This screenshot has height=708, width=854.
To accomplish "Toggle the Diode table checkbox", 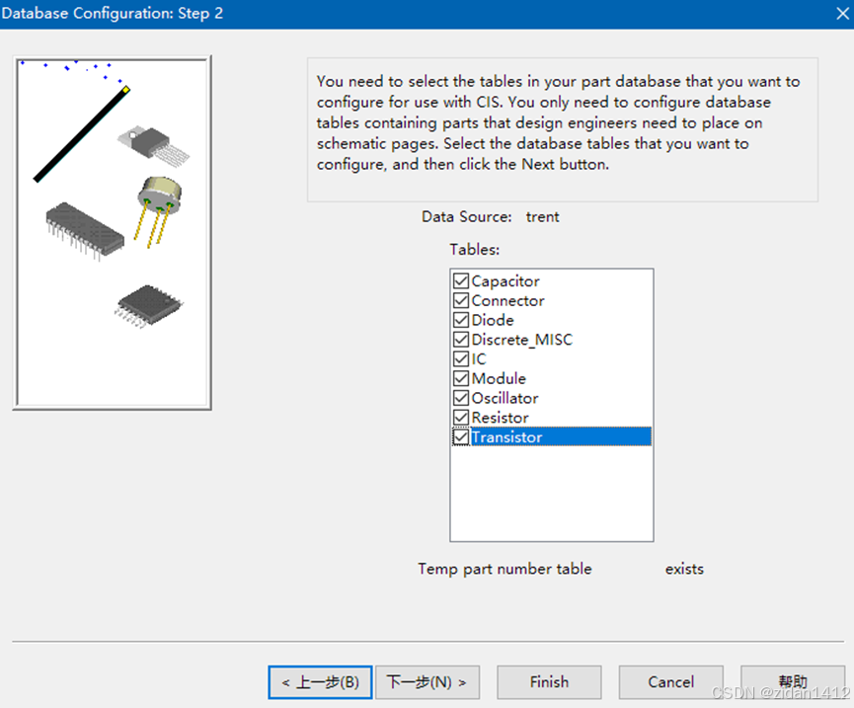I will (x=461, y=320).
